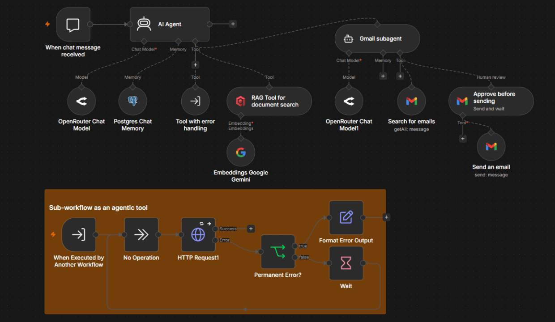The width and height of the screenshot is (555, 322).
Task: Click the 'HTTP Request1' node label
Action: click(x=198, y=258)
